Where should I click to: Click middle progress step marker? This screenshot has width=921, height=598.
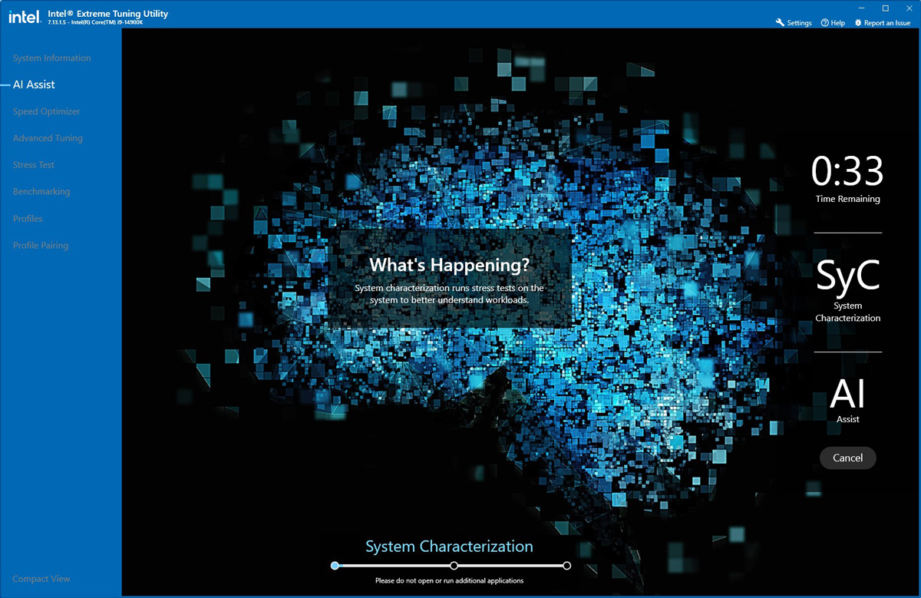(454, 566)
